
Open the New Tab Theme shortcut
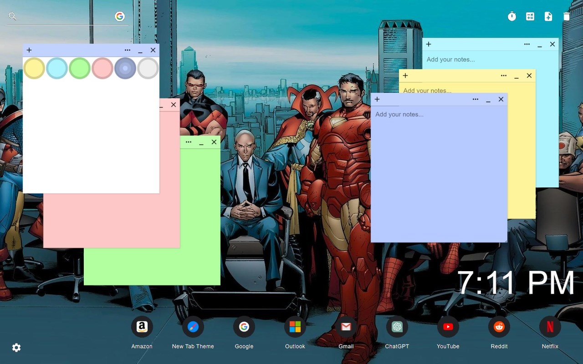tap(193, 327)
